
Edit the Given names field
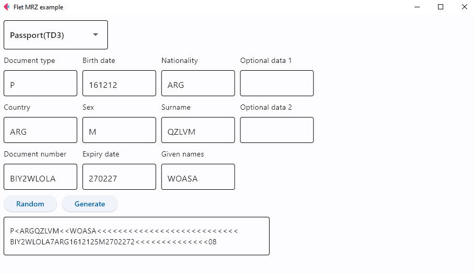tap(198, 177)
